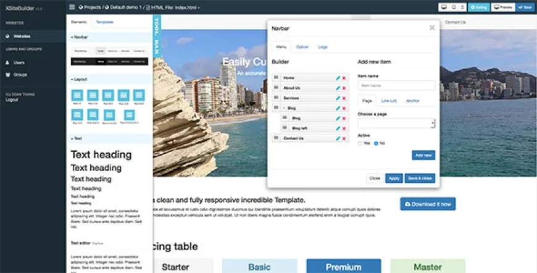This screenshot has height=273, width=537.
Task: Edit the Services menu item
Action: coord(338,98)
